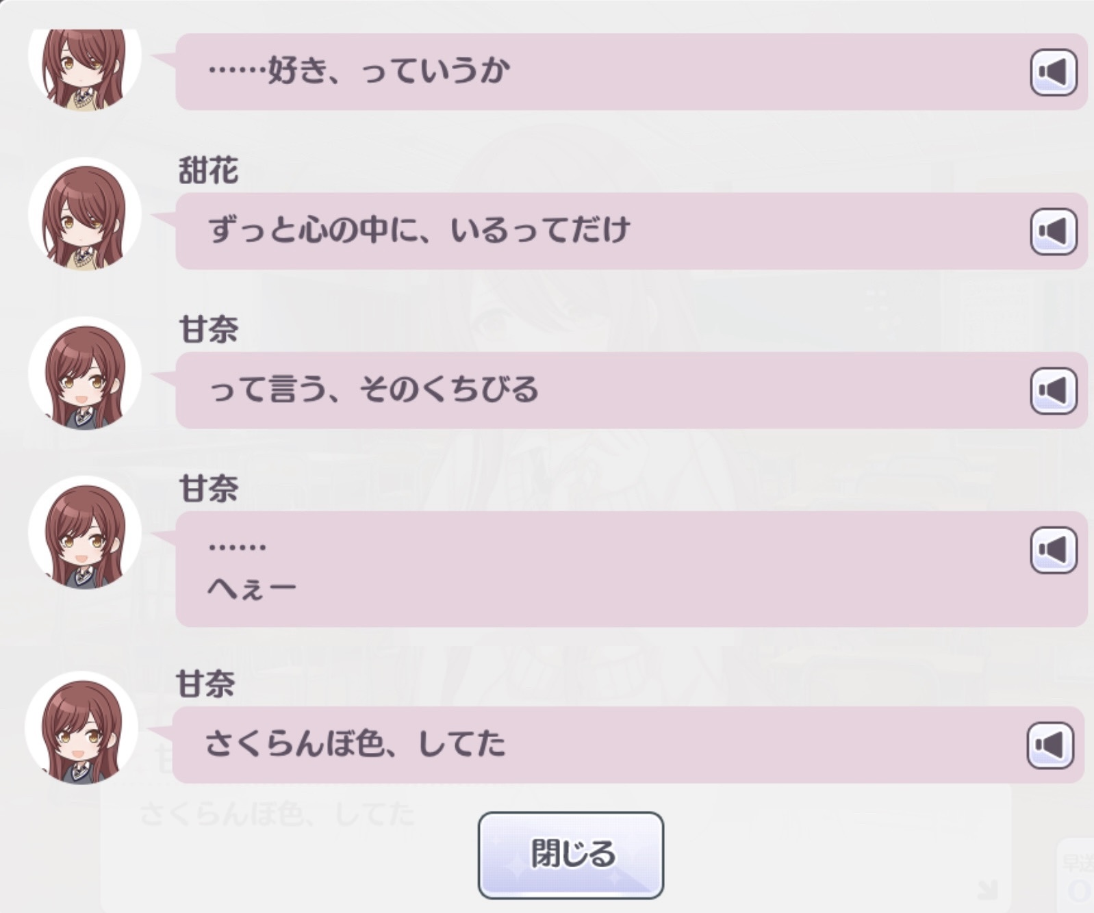
Task: Select Tenka's avatar beside "ずっと心の中に" line
Action: (84, 214)
